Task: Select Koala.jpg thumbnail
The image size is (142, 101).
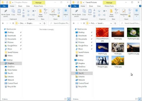Action: pos(118,47)
